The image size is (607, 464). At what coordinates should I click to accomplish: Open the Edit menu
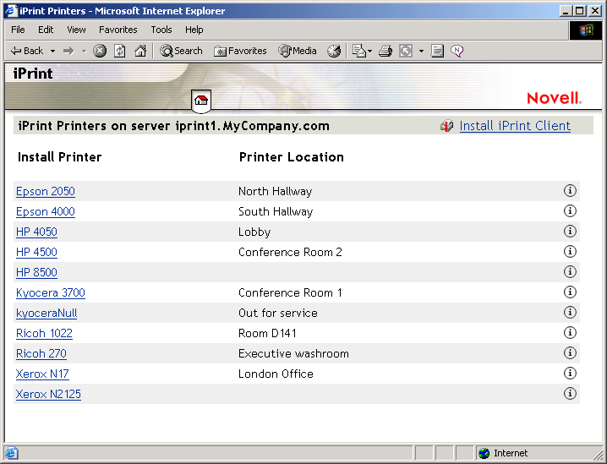coord(46,30)
